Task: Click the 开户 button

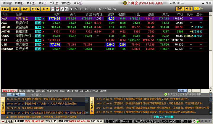Action: (x=45, y=9)
